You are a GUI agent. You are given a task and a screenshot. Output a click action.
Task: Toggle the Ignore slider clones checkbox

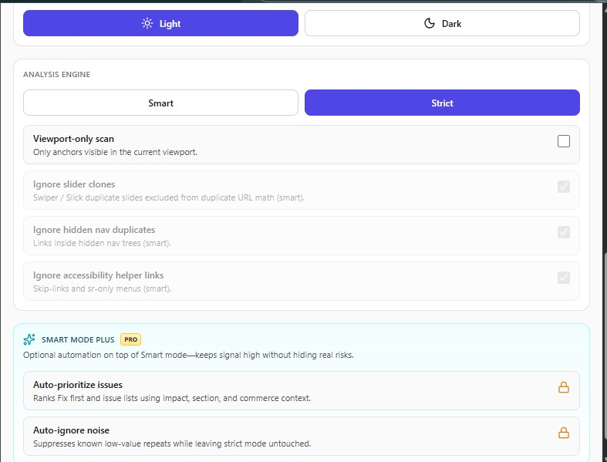pos(564,187)
